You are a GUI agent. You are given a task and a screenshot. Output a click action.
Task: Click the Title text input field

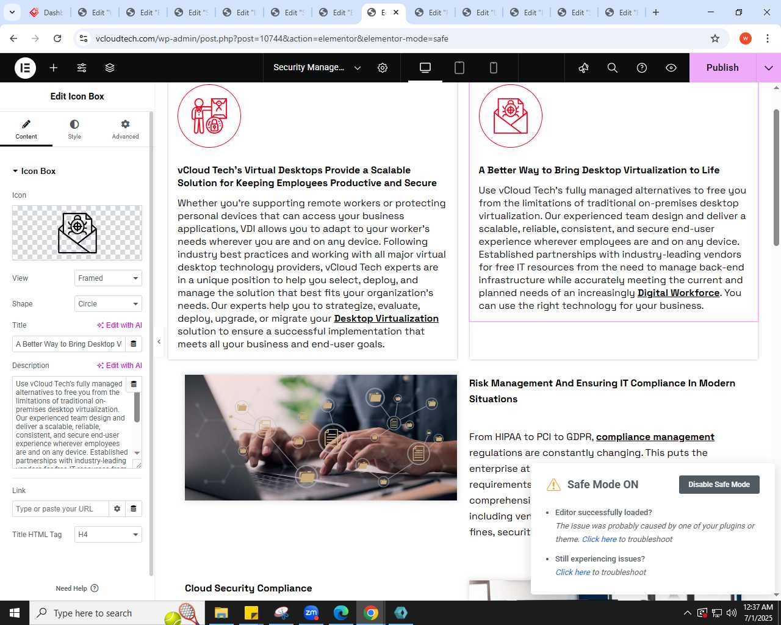pos(68,344)
